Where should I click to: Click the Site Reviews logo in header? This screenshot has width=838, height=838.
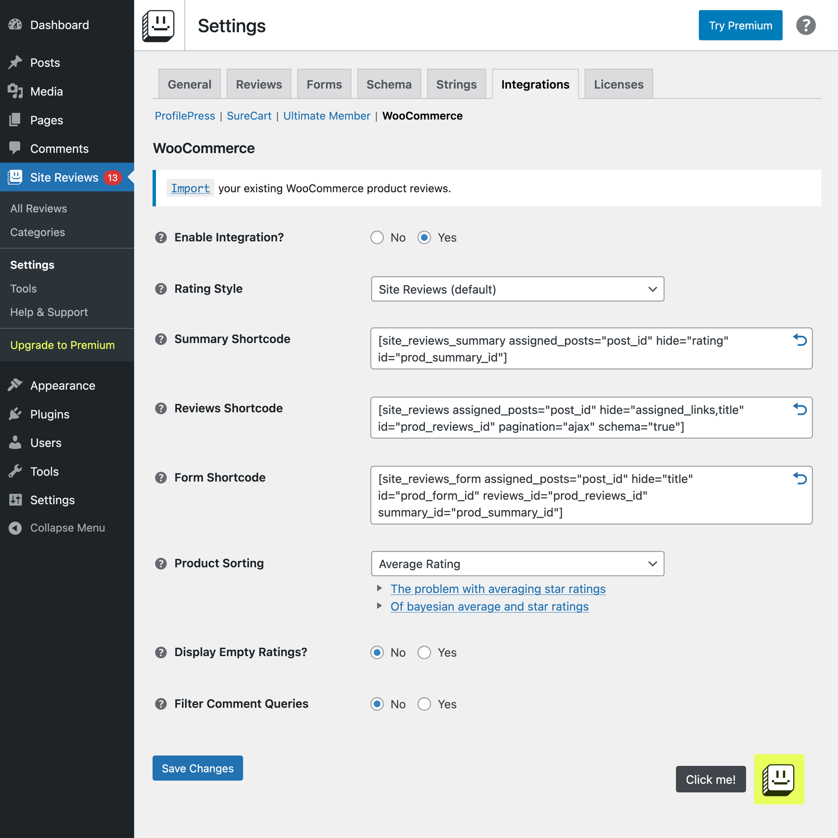(159, 26)
